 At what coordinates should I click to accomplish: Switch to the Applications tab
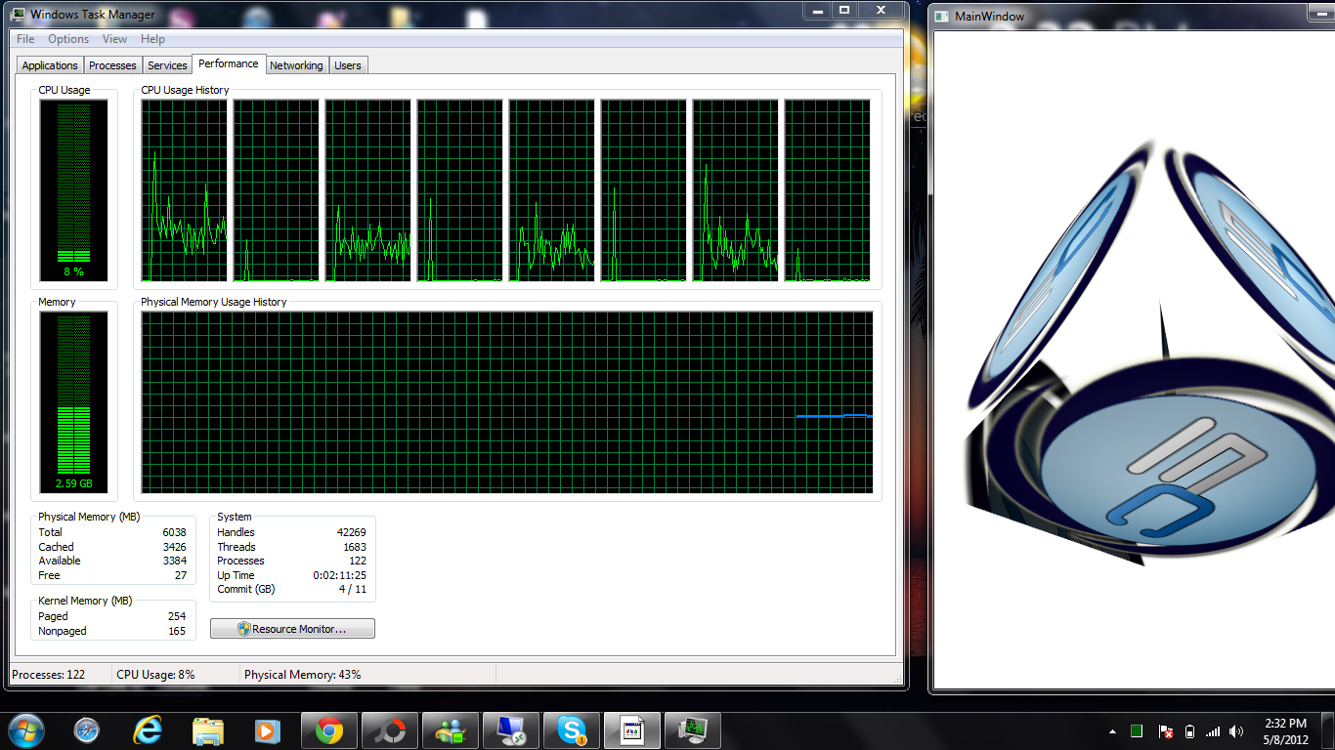coord(50,65)
